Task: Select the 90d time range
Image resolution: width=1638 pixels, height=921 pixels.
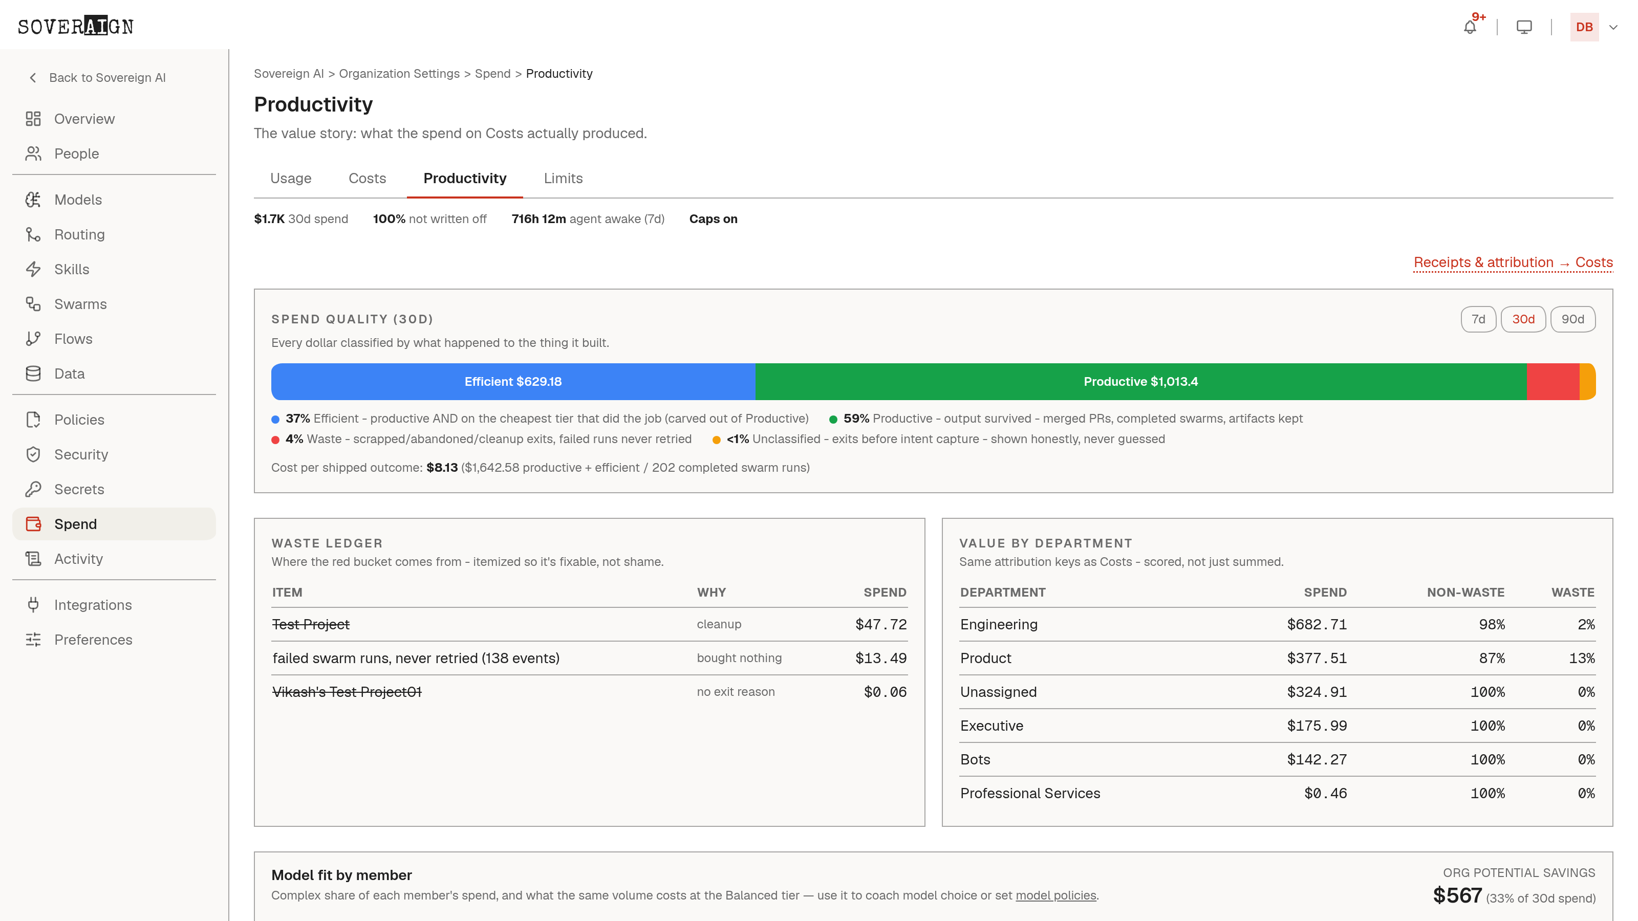Action: click(x=1572, y=319)
